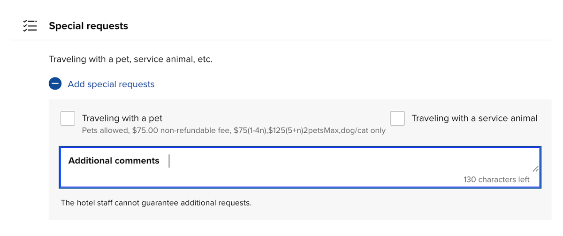Click the "Pets allowed" text under pet option
563x236 pixels.
tap(105, 130)
